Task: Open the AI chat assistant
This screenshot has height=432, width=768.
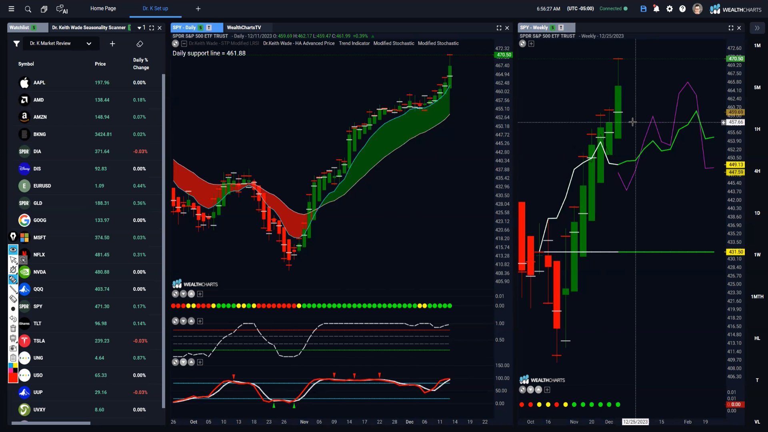Action: pyautogui.click(x=62, y=9)
